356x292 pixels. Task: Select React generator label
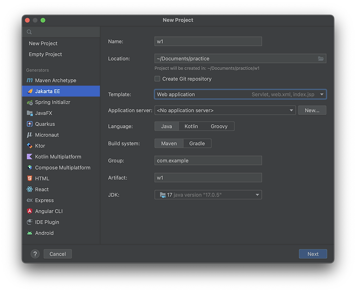pos(42,189)
